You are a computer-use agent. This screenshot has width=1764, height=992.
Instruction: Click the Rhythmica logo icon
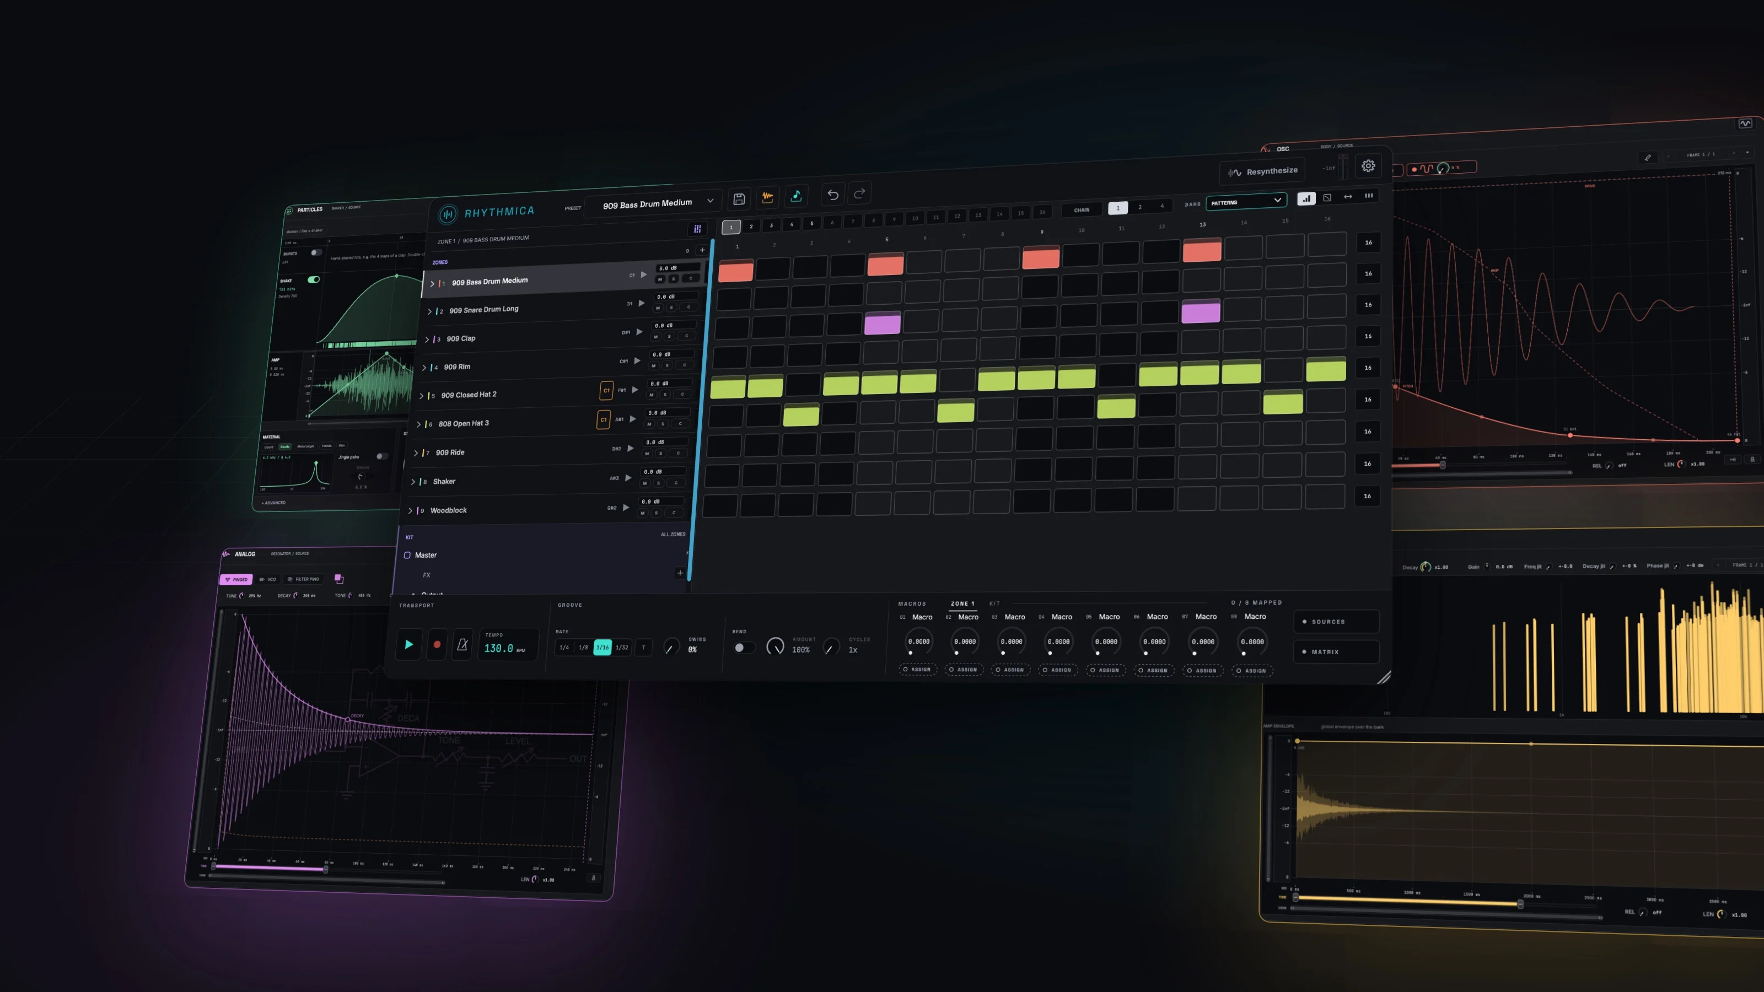448,214
